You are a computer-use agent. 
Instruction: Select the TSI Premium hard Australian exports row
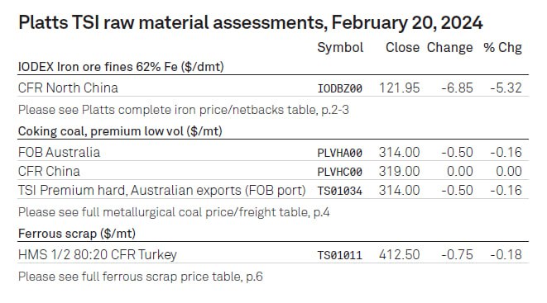273,190
